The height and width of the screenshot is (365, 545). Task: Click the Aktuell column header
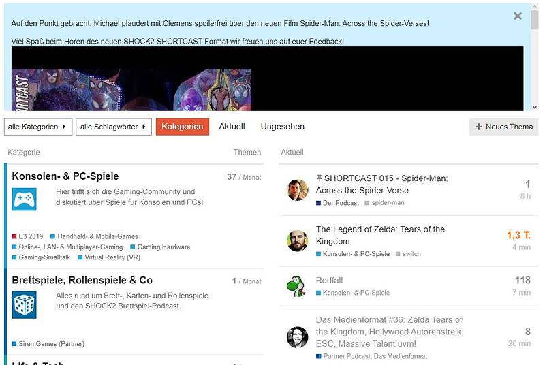pyautogui.click(x=292, y=152)
